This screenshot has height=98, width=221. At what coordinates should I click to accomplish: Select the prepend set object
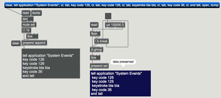(x=99, y=66)
